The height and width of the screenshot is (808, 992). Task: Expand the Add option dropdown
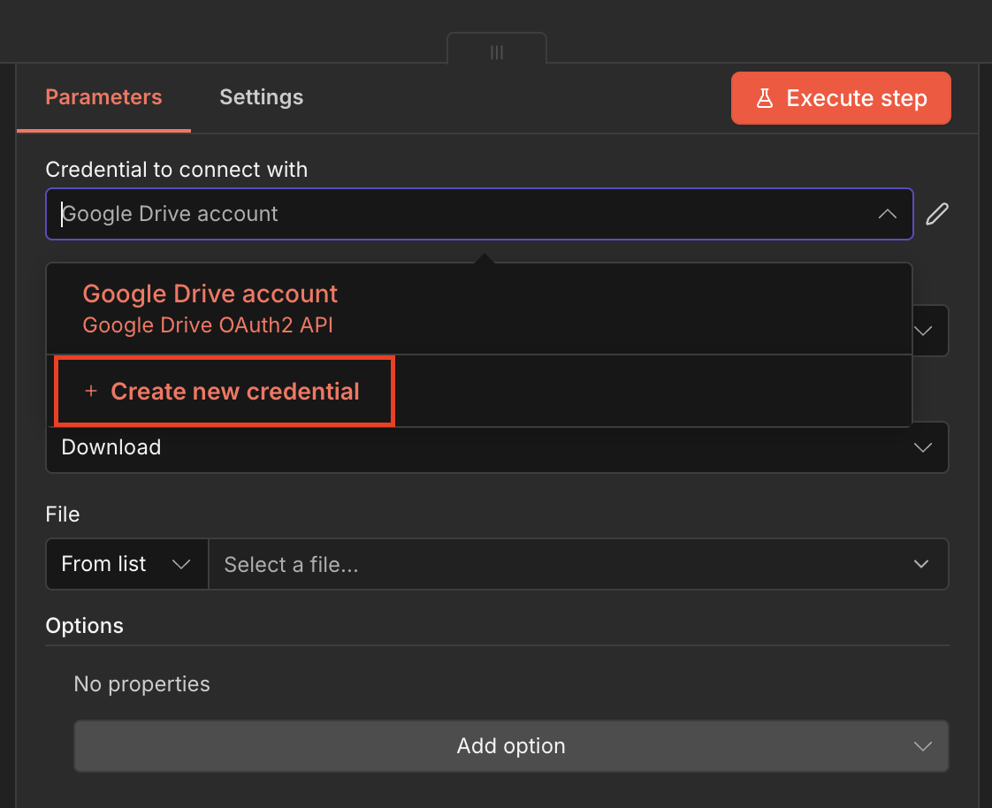510,746
